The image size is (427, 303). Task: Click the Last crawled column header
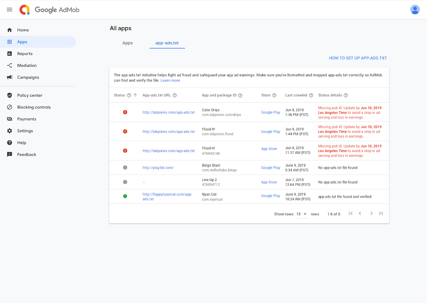click(x=296, y=95)
